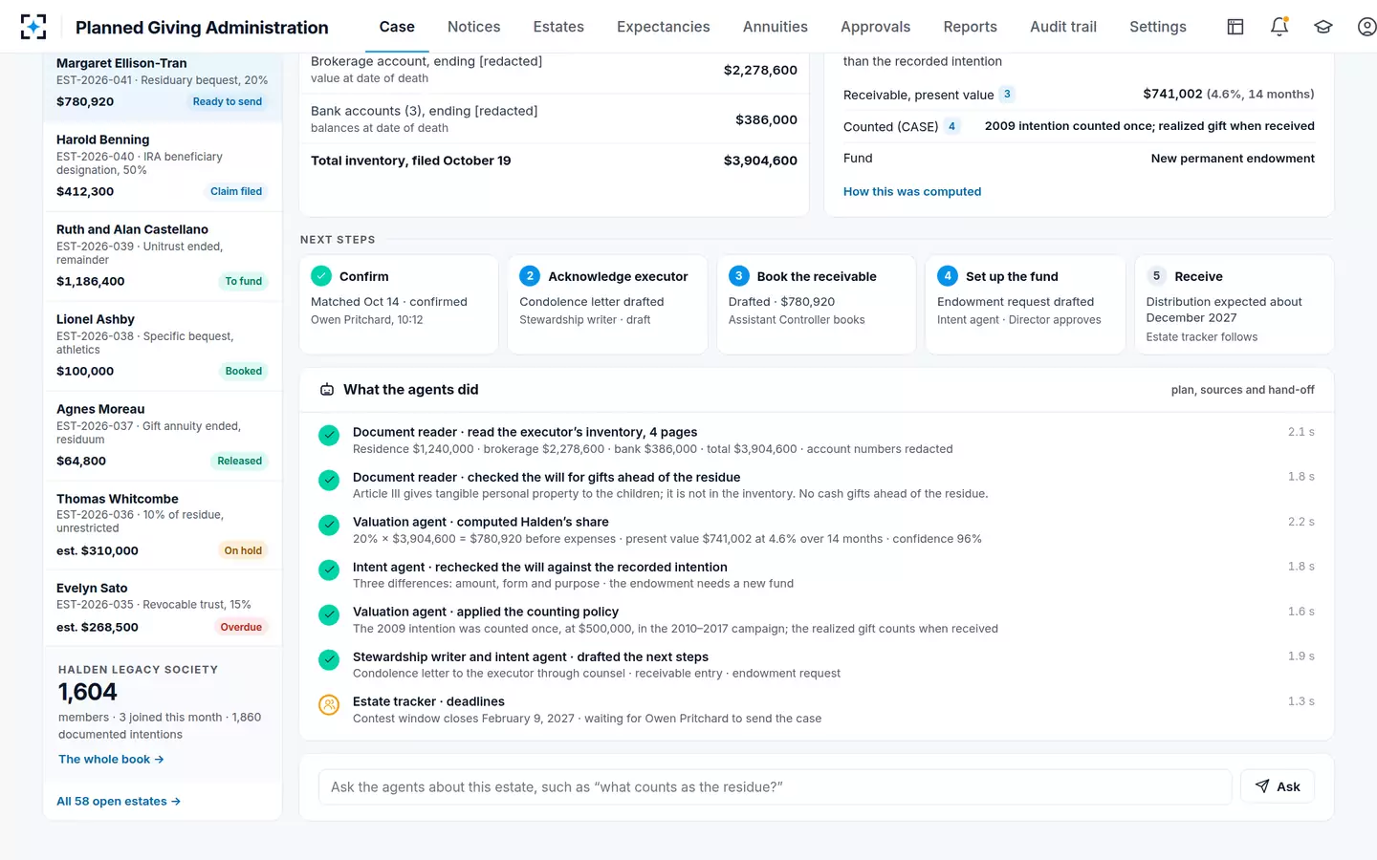
Task: Click the 'Ready to send' status badge
Action: tap(228, 101)
